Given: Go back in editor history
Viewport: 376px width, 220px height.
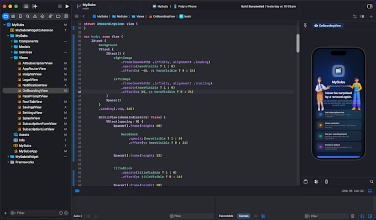Looking at the screenshot, I should (83, 17).
